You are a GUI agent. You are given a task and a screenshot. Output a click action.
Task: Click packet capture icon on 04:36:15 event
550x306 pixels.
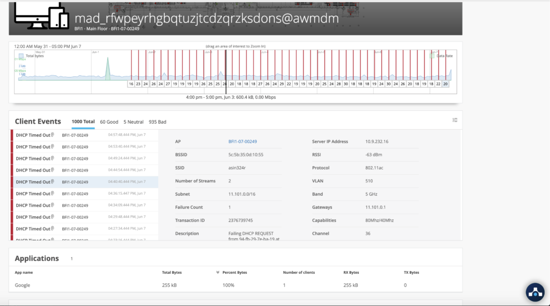pyautogui.click(x=53, y=194)
